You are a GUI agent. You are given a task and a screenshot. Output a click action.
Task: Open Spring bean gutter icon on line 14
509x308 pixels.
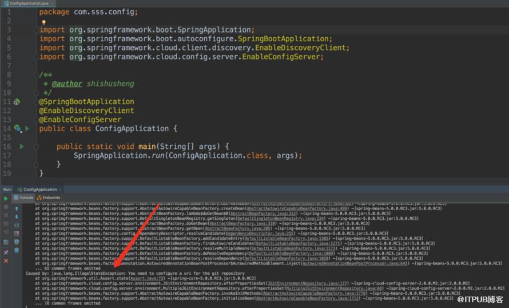[18, 129]
